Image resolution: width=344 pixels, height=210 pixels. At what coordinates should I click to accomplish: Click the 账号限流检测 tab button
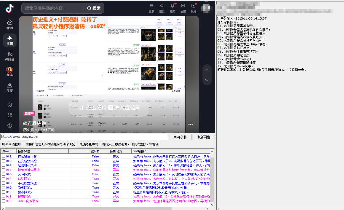11,144
